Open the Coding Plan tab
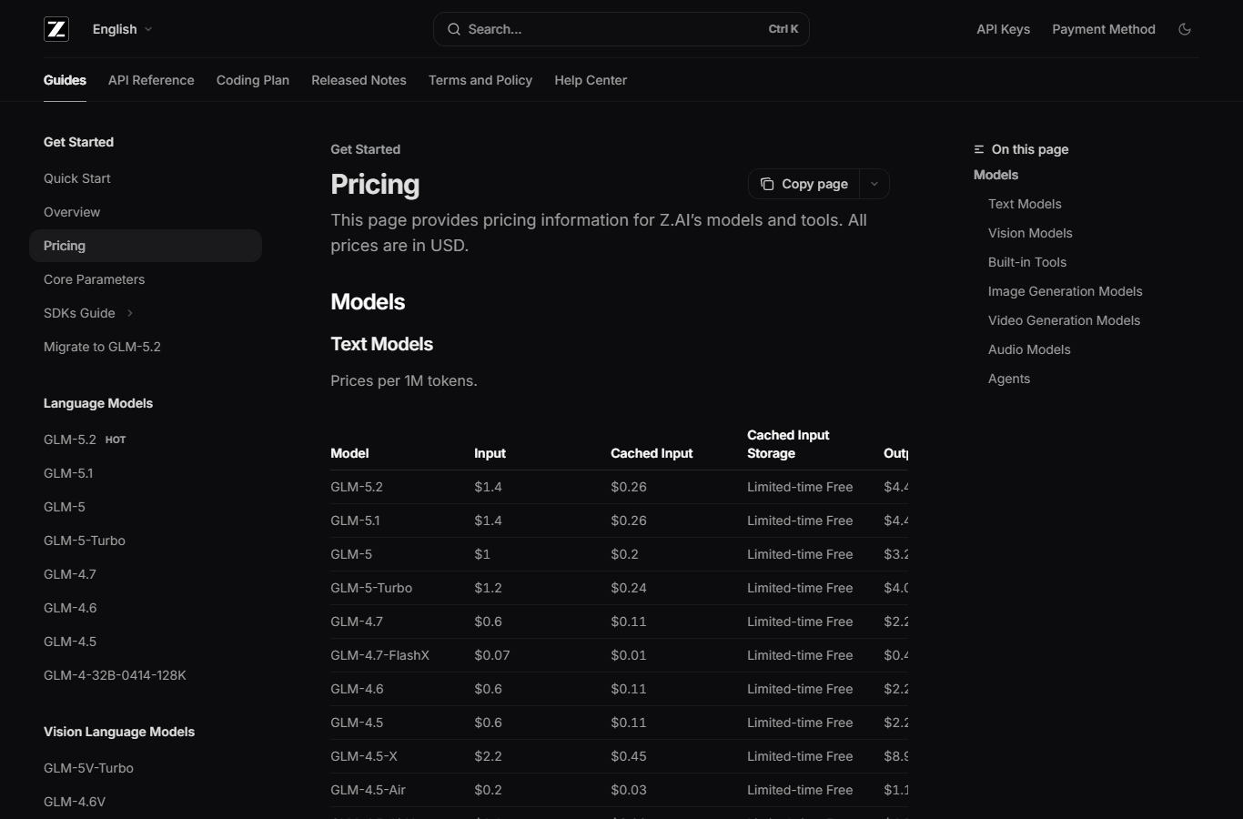Viewport: 1243px width, 819px height. 253,80
